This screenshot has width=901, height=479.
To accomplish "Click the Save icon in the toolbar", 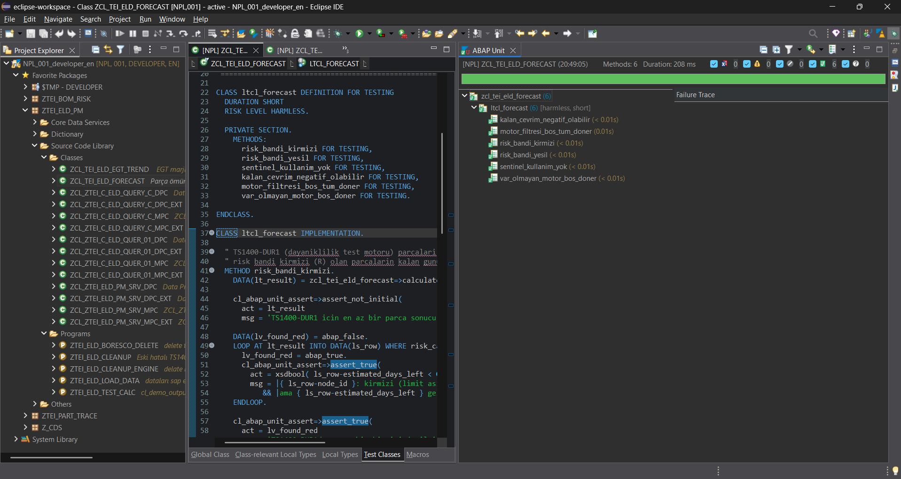I will click(x=31, y=33).
